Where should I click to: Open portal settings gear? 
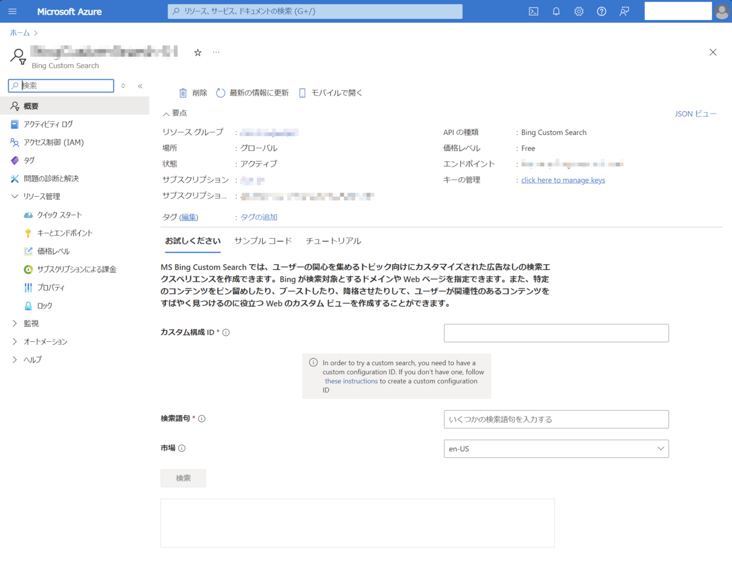pyautogui.click(x=579, y=12)
